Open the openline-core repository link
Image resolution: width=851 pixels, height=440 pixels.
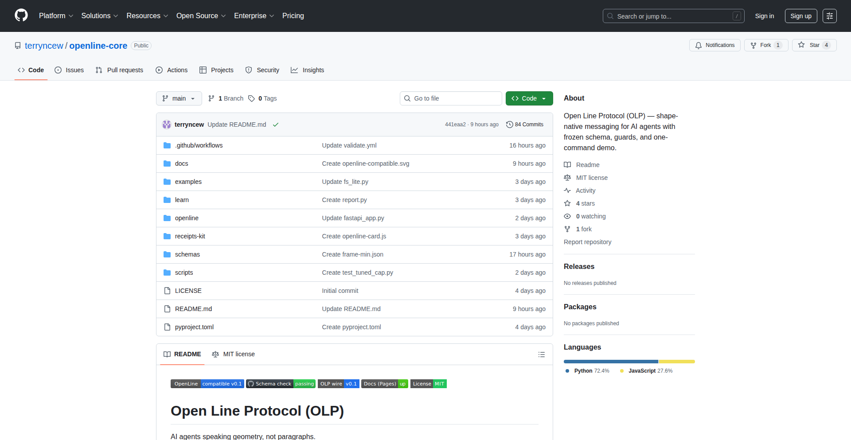pyautogui.click(x=98, y=46)
